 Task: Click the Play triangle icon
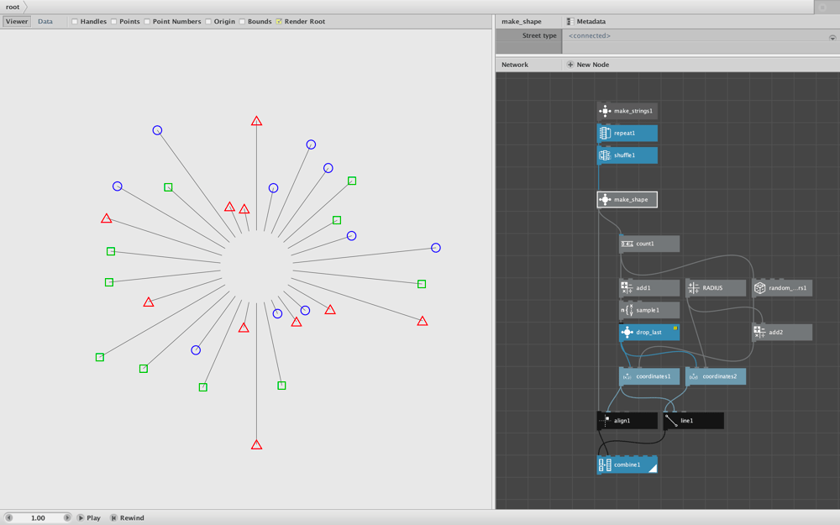[x=81, y=517]
